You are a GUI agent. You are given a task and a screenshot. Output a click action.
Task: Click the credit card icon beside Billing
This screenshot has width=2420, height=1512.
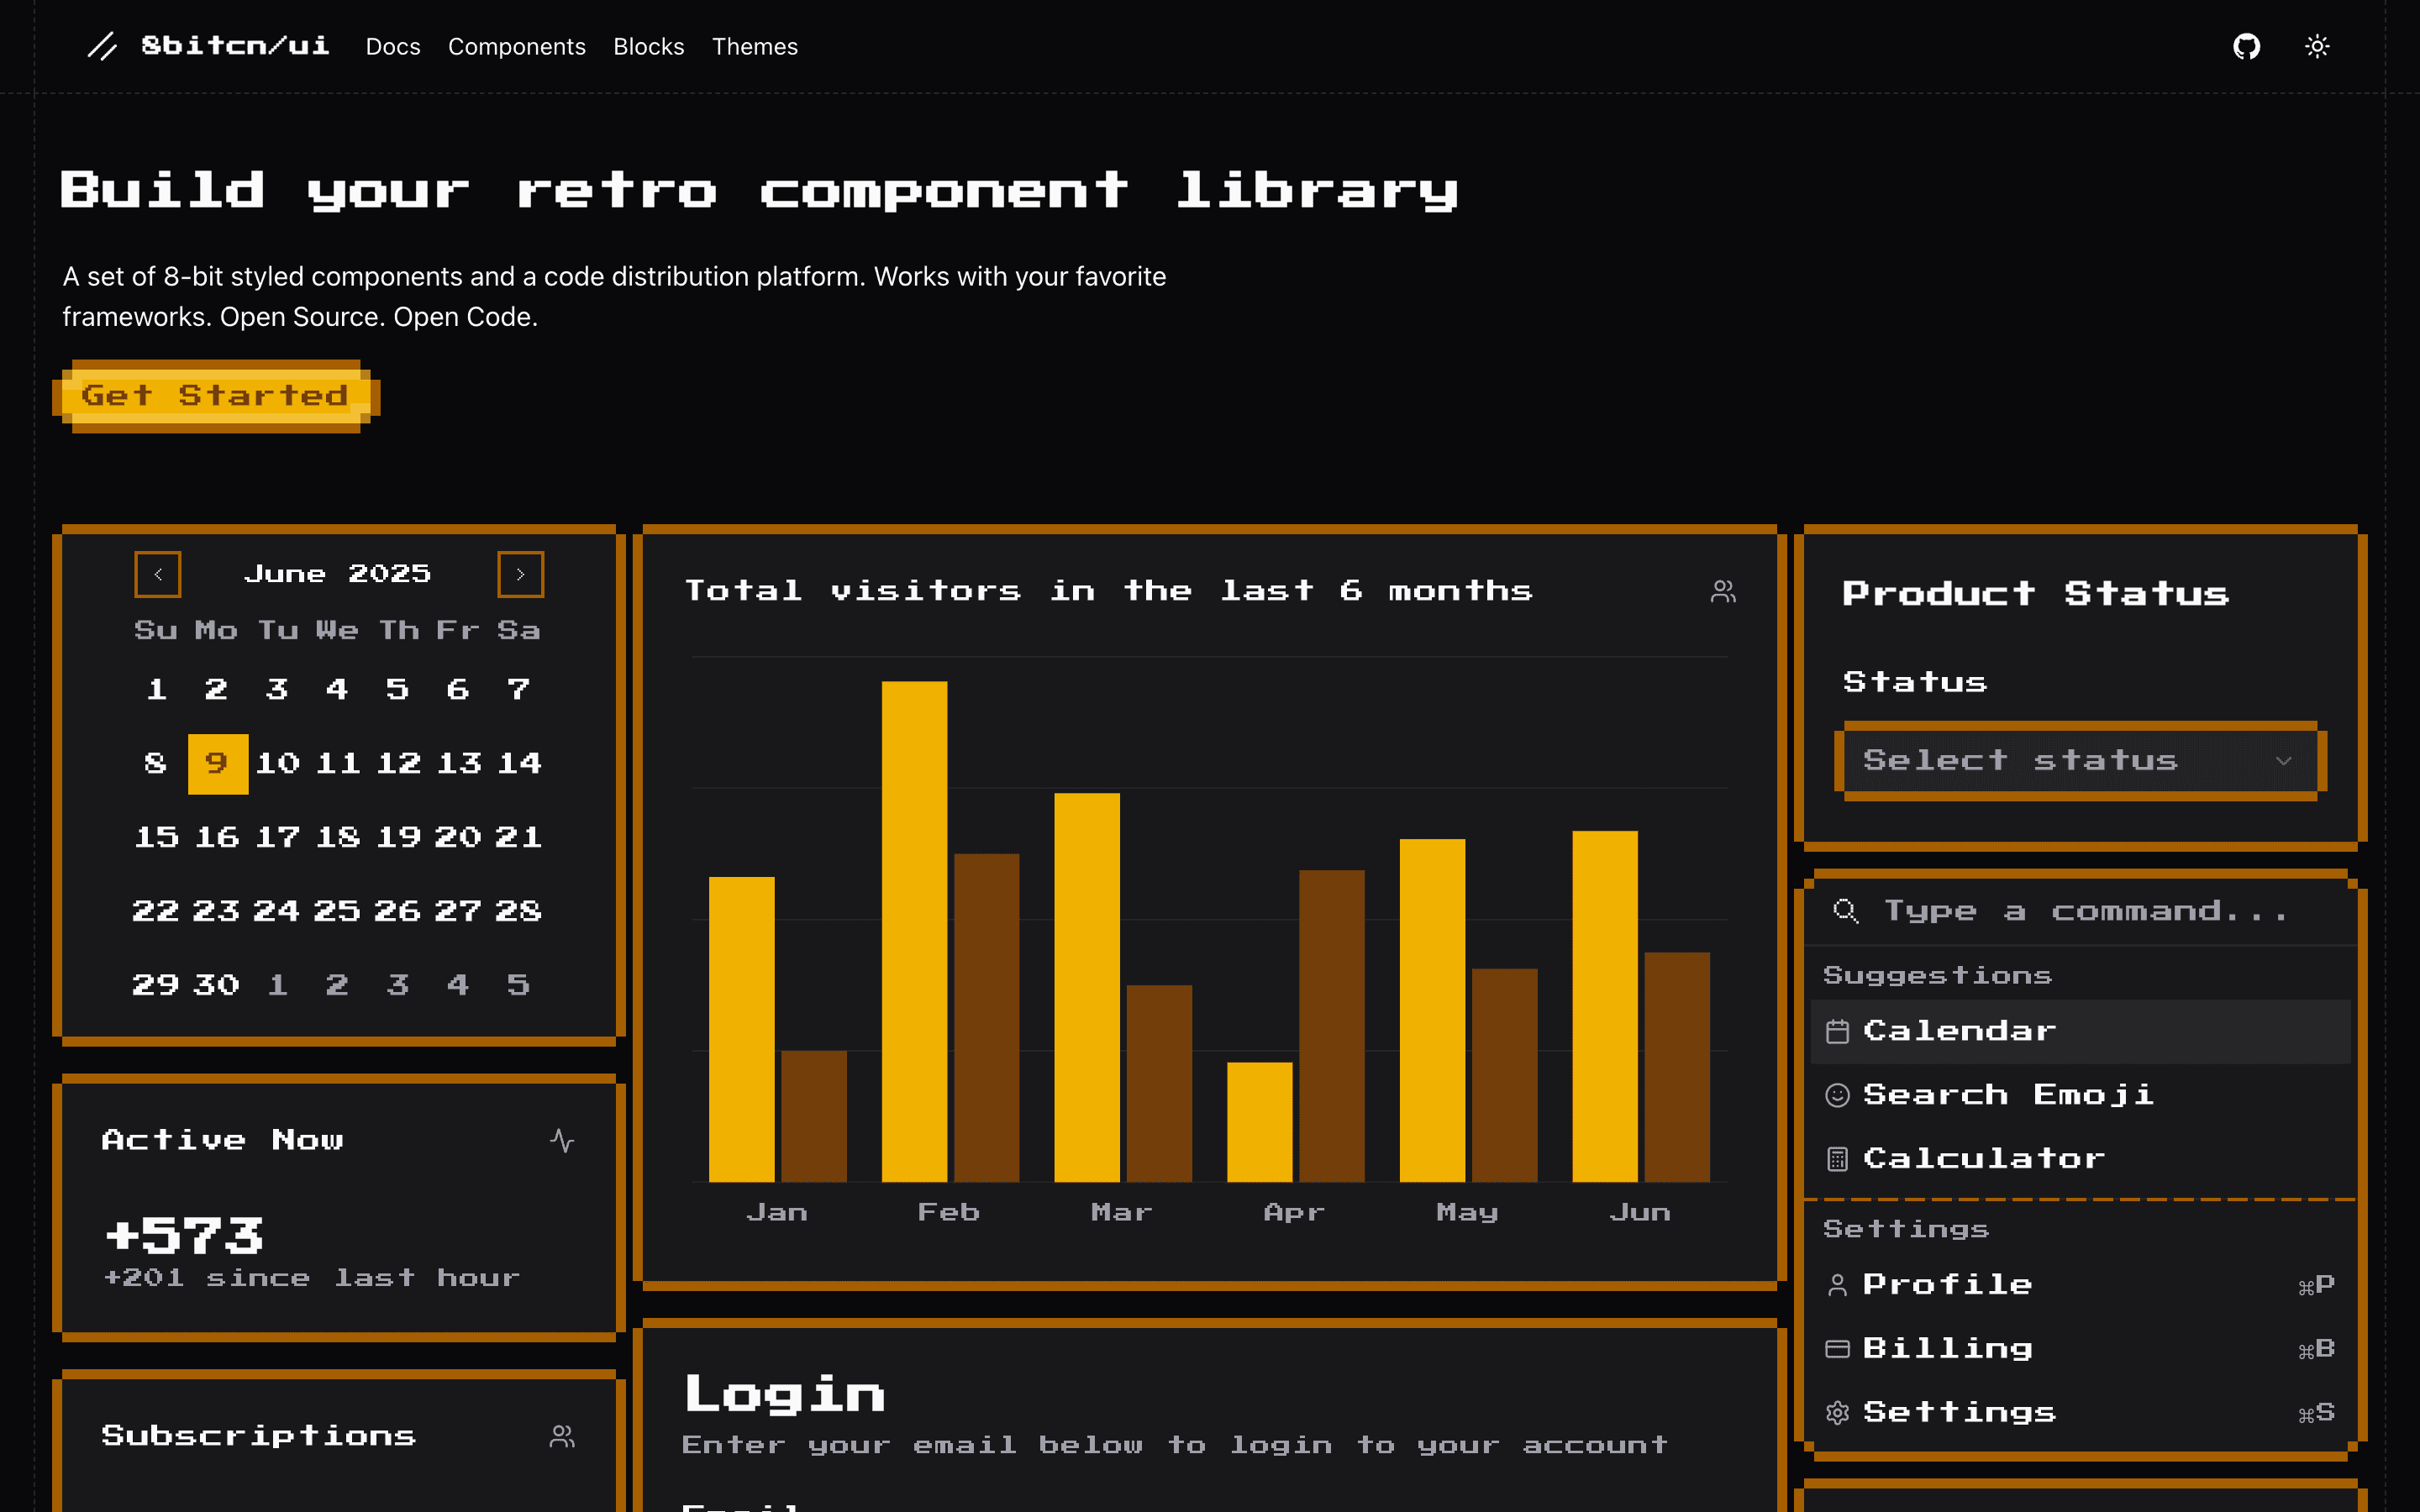(x=1837, y=1349)
